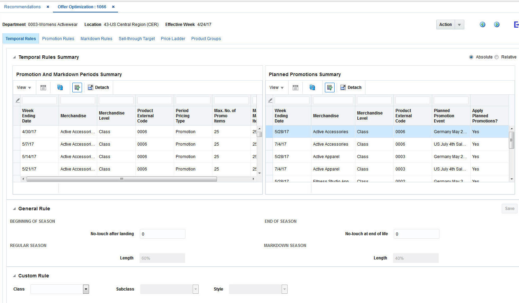
Task: Switch to the Markdown Rules tab
Action: (x=97, y=39)
